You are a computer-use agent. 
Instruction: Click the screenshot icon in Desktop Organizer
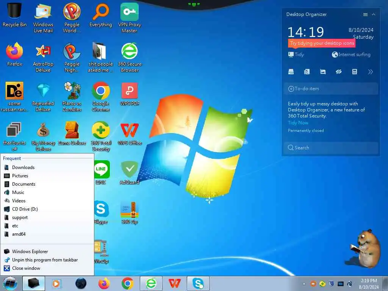pyautogui.click(x=323, y=72)
